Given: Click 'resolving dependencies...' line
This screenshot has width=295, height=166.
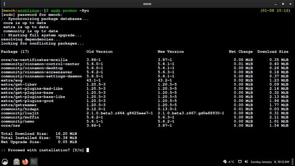Looking at the screenshot, I should pyautogui.click(x=30, y=40).
